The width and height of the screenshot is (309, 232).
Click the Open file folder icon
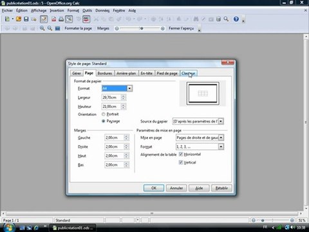(x=19, y=19)
